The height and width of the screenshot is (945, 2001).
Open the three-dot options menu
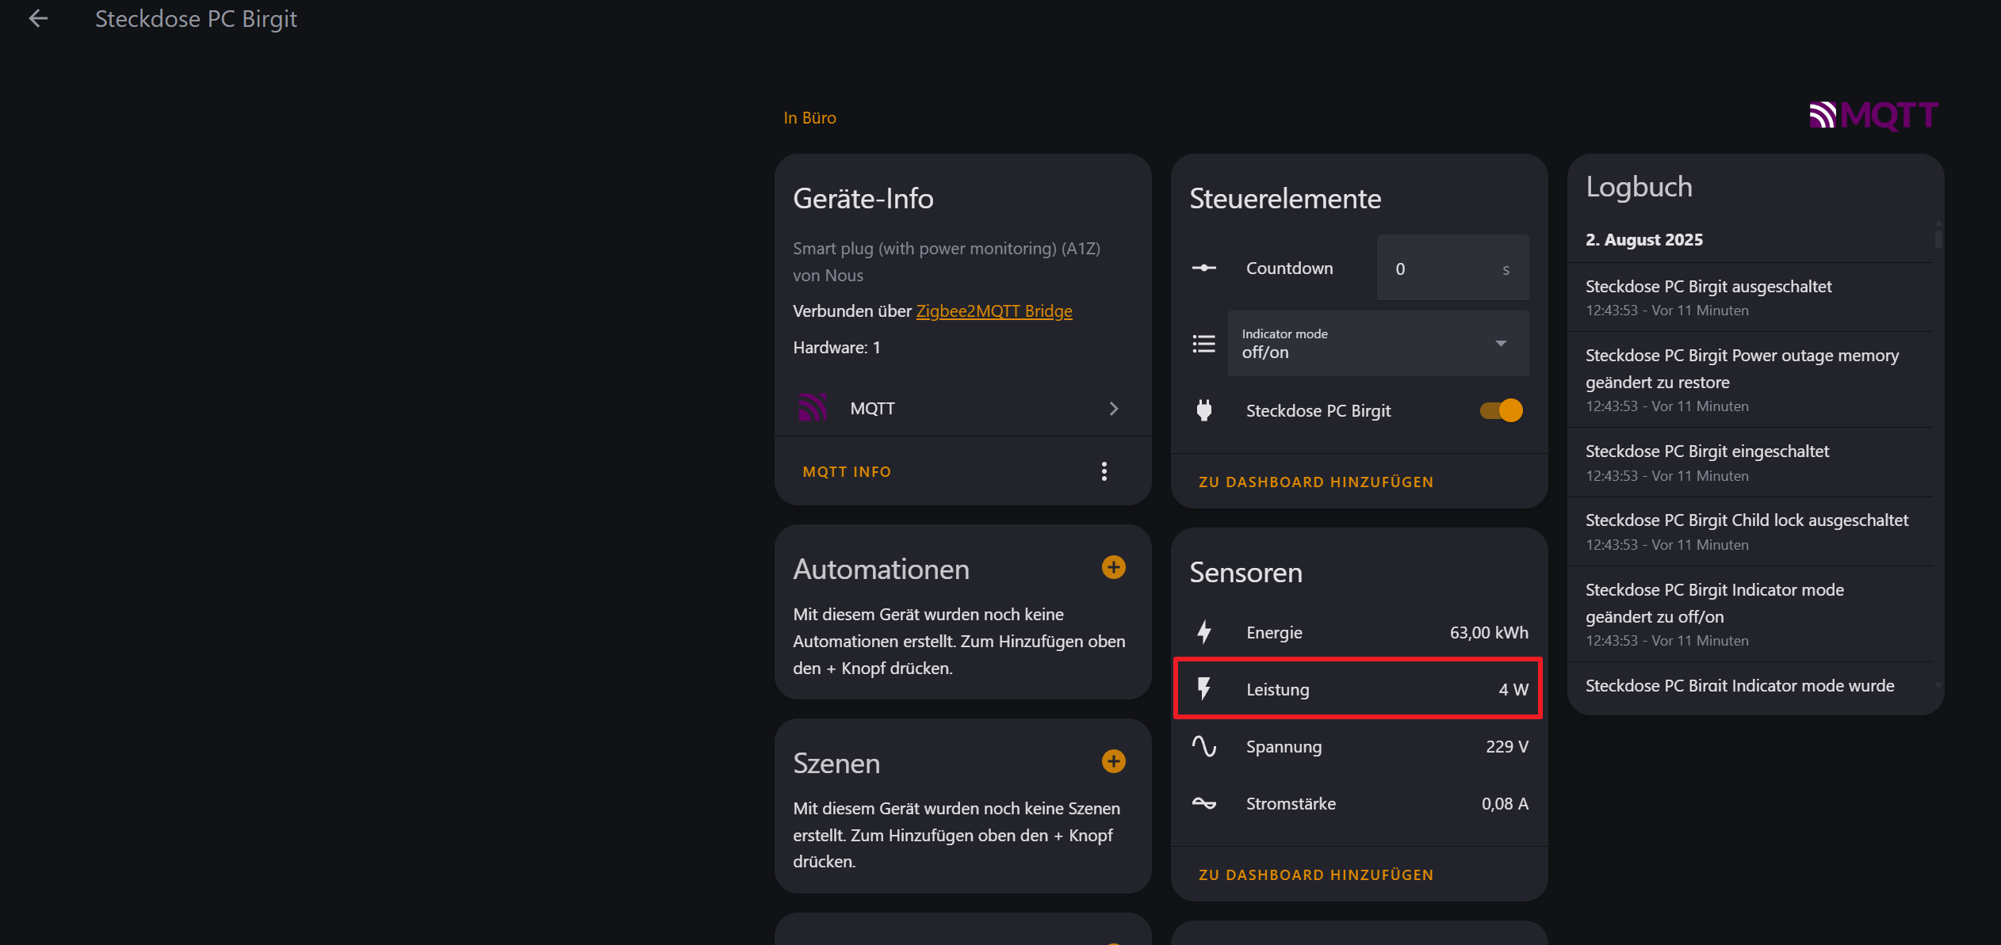(1104, 471)
